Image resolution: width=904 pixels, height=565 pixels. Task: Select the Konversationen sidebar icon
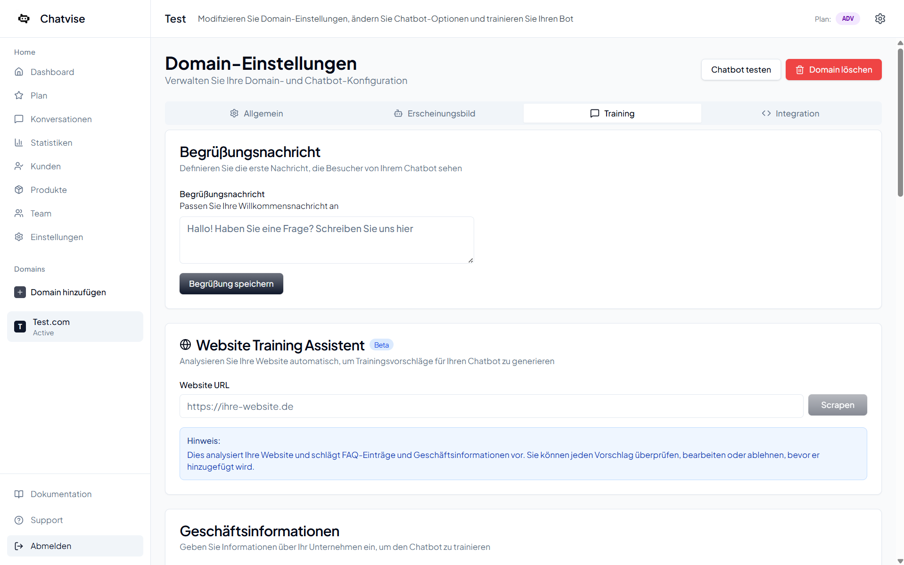(19, 119)
